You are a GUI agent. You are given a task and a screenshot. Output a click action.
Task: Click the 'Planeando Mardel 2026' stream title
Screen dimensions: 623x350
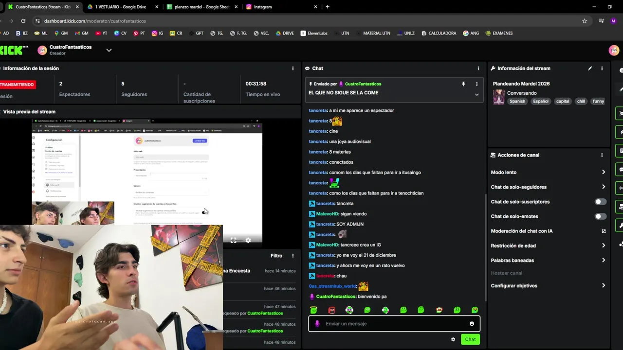tap(521, 84)
